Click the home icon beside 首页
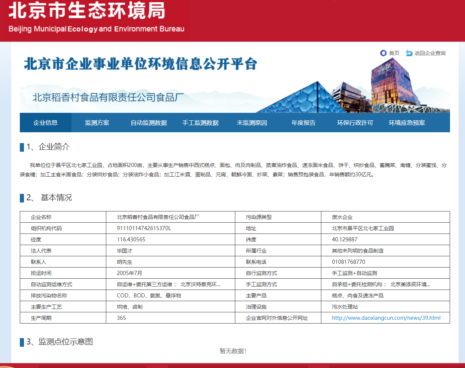Image resolution: width=465 pixels, height=368 pixels. coord(383,53)
